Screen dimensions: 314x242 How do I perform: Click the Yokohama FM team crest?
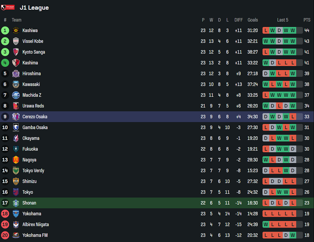coord(16,235)
